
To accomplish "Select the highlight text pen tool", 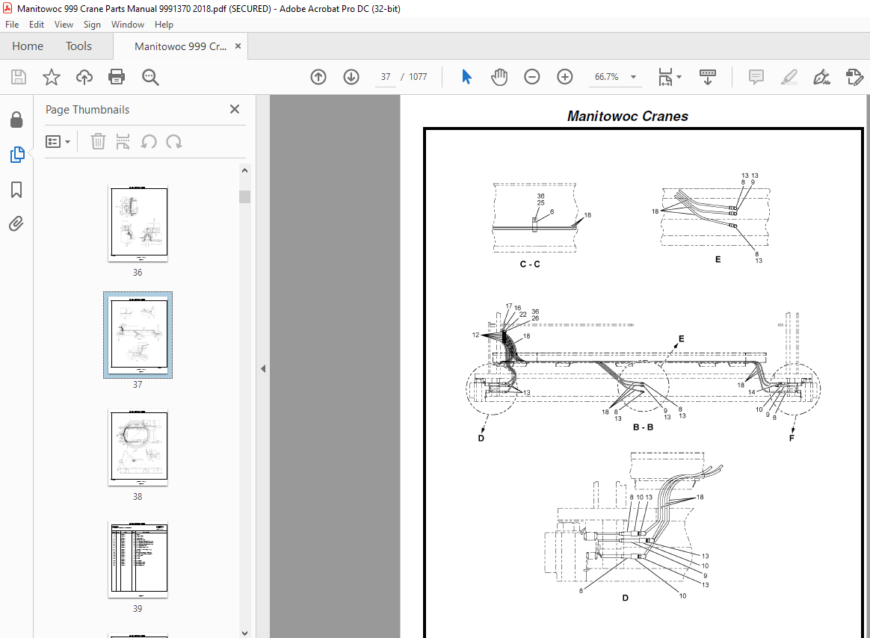I will [789, 76].
